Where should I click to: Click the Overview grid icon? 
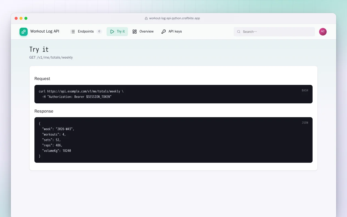134,31
